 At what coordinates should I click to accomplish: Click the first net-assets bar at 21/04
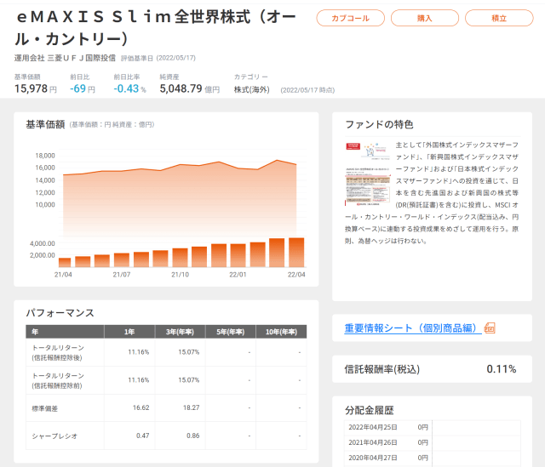pyautogui.click(x=65, y=263)
